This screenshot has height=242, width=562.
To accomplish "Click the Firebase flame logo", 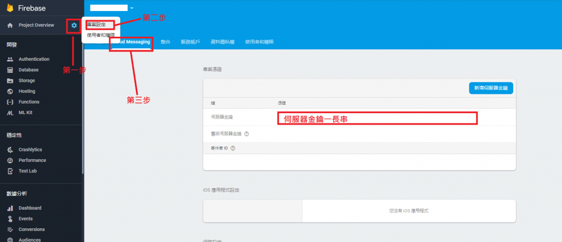I will point(10,8).
